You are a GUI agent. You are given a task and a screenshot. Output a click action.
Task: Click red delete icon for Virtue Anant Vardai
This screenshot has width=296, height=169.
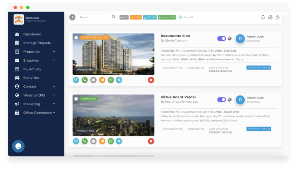[x=151, y=141]
